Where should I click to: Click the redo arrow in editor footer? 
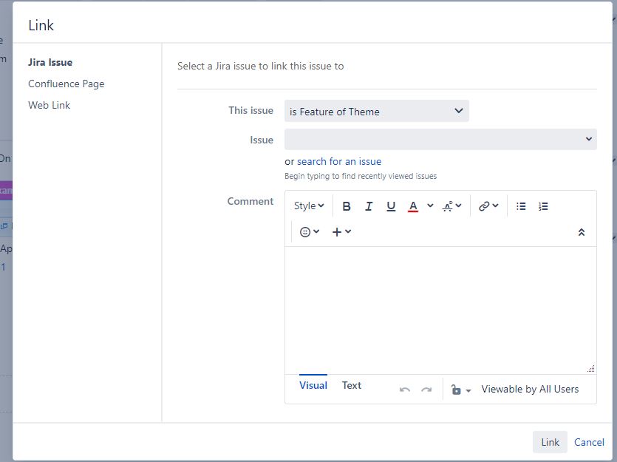click(426, 390)
